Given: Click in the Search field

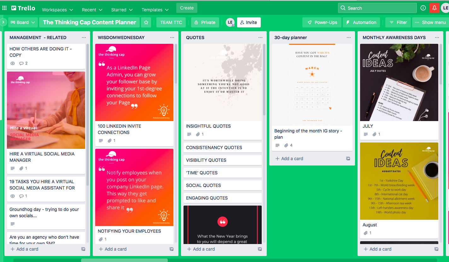Looking at the screenshot, I should pos(377,8).
